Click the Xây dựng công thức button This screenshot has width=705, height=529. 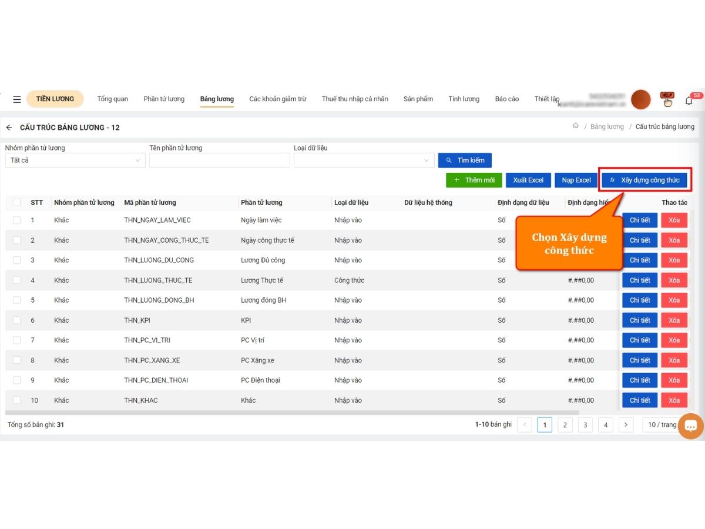pyautogui.click(x=644, y=180)
